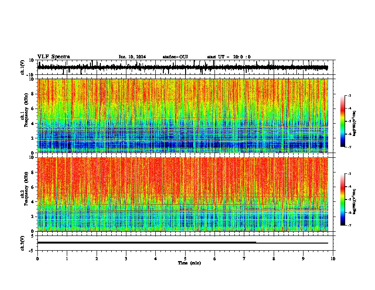Click the log(PSD) label beside ch.2 color bar
This screenshot has height=290, width=375.
click(x=355, y=202)
